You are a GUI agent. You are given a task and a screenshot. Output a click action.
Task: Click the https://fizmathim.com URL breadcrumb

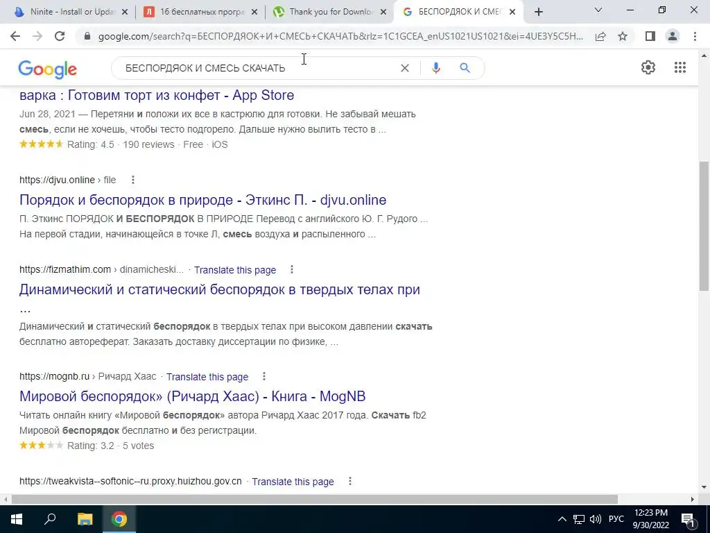coord(65,270)
